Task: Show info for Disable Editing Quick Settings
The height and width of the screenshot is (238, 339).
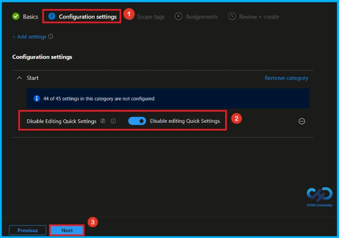Action: (x=113, y=121)
